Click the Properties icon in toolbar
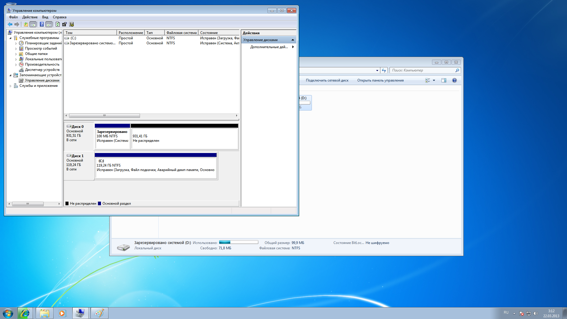Image resolution: width=567 pixels, height=319 pixels. (64, 24)
